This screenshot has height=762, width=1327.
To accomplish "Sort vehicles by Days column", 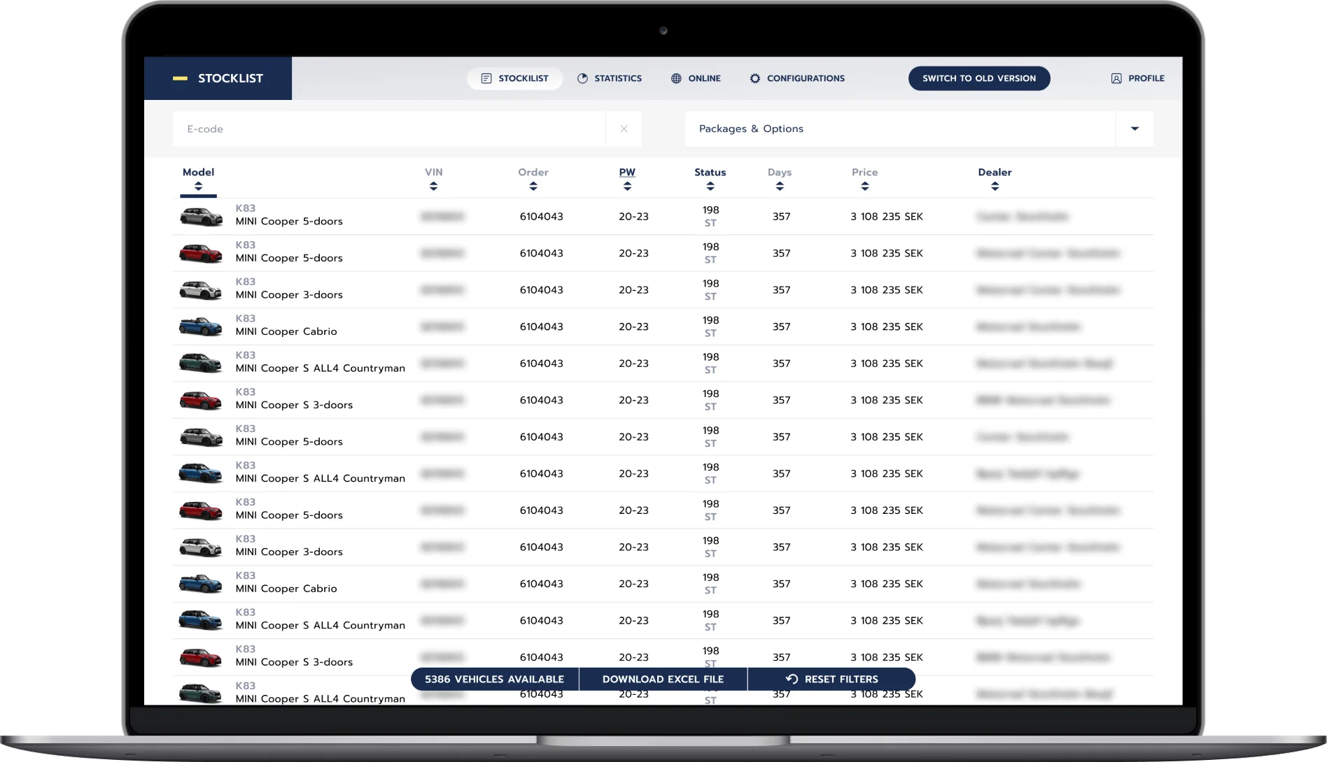I will pos(779,187).
